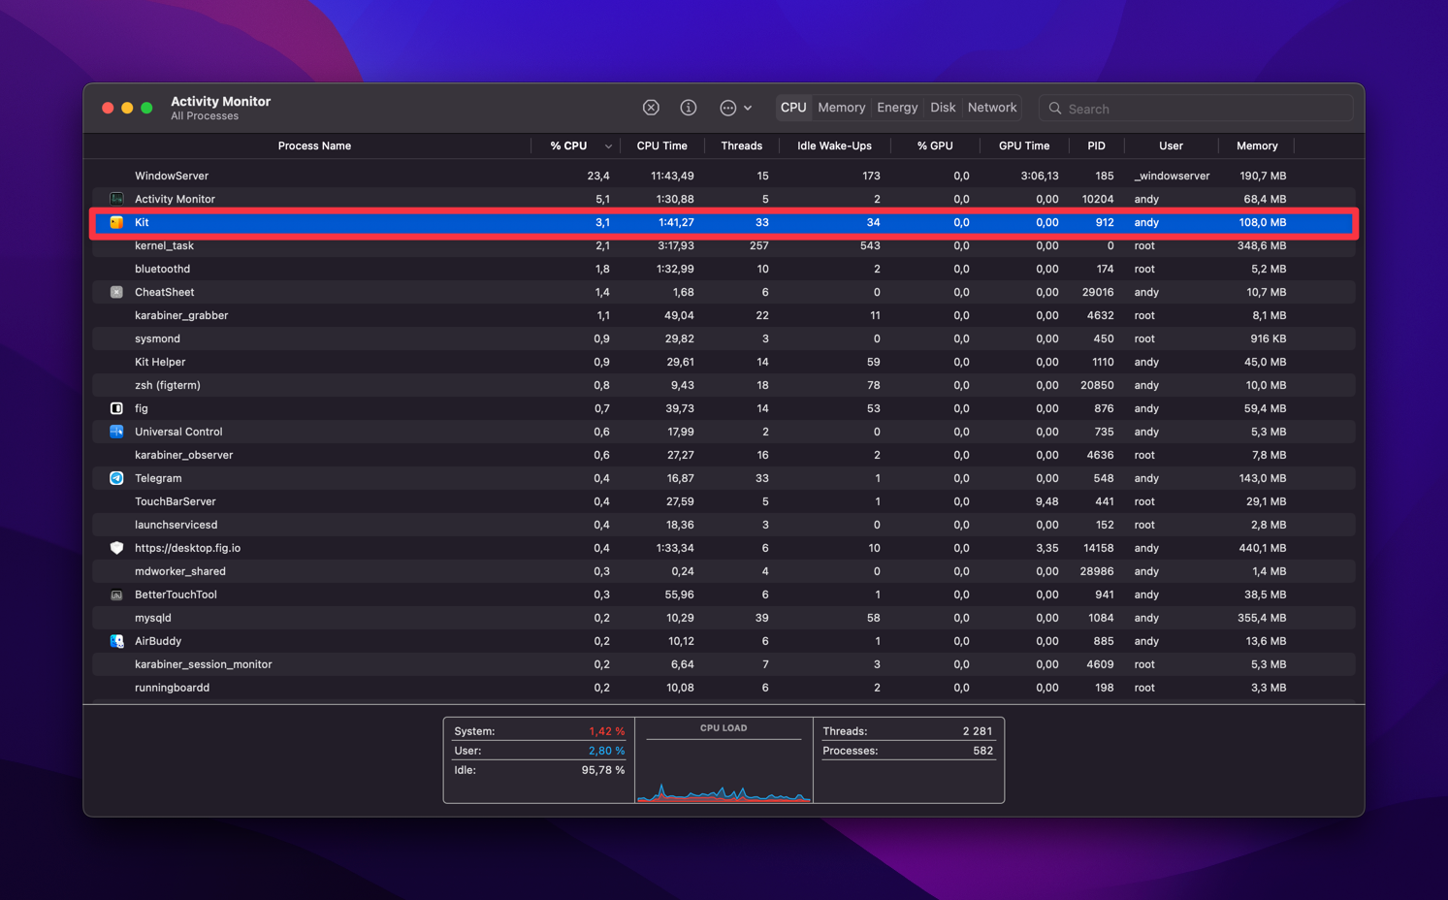Sort by Process Name column header
Viewport: 1448px width, 900px height.
point(314,145)
